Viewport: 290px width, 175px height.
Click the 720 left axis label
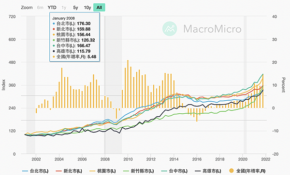click(x=12, y=16)
